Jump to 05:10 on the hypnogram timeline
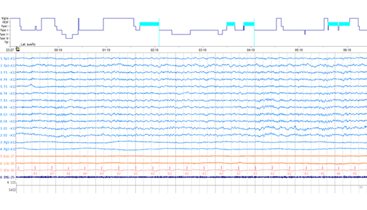Image resolution: width=367 pixels, height=210 pixels. (299, 50)
